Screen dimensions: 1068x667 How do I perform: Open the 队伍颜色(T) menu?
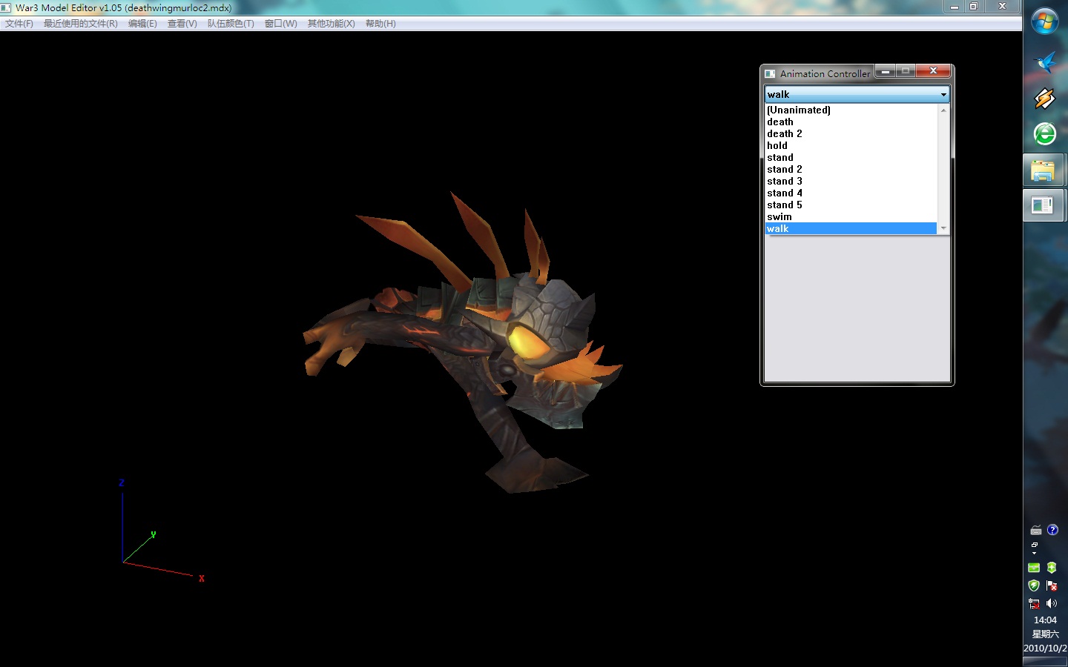coord(231,24)
